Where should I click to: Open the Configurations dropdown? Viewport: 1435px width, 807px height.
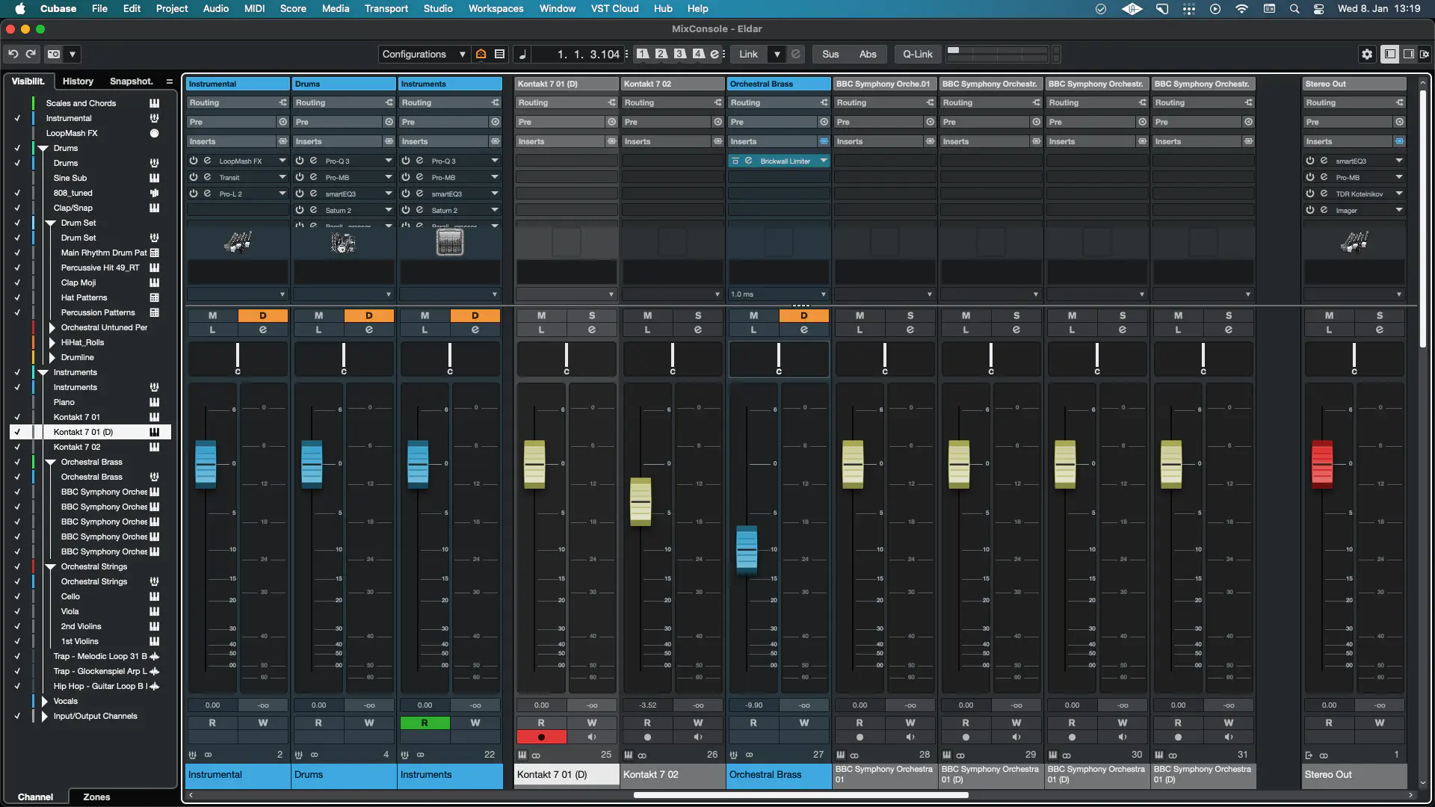423,54
